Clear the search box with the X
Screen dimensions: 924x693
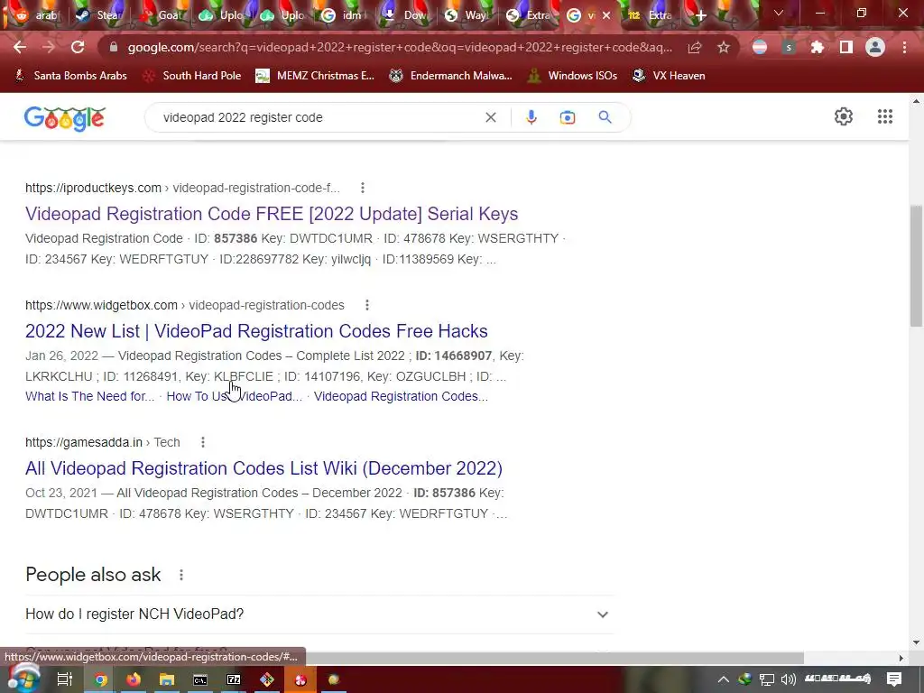click(490, 117)
